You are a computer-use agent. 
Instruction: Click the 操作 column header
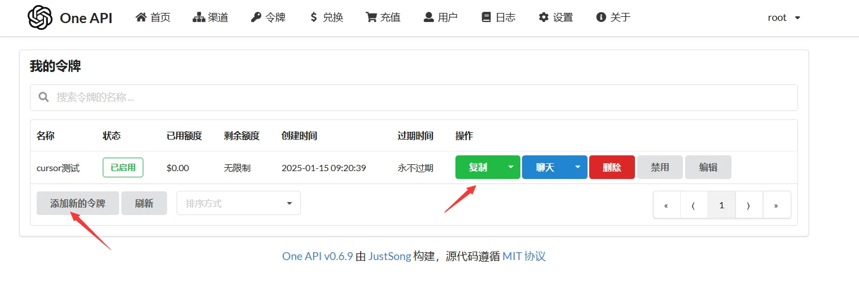pos(464,136)
